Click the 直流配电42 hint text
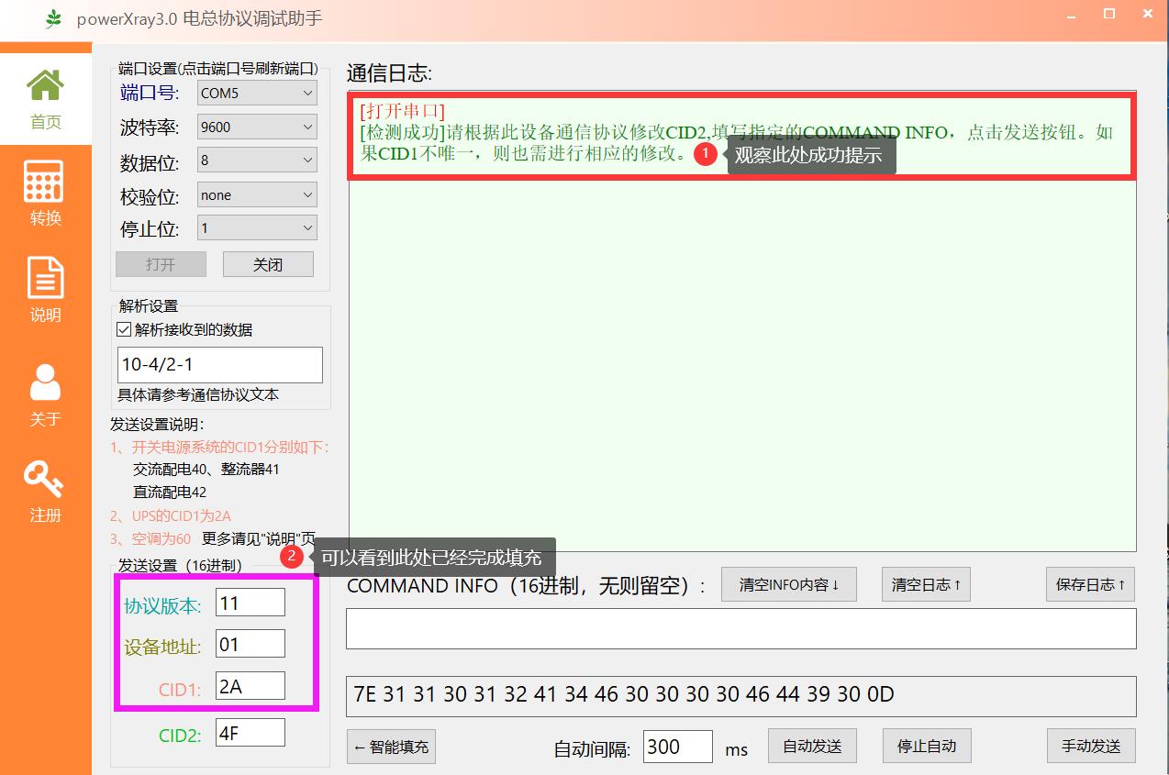 (170, 492)
